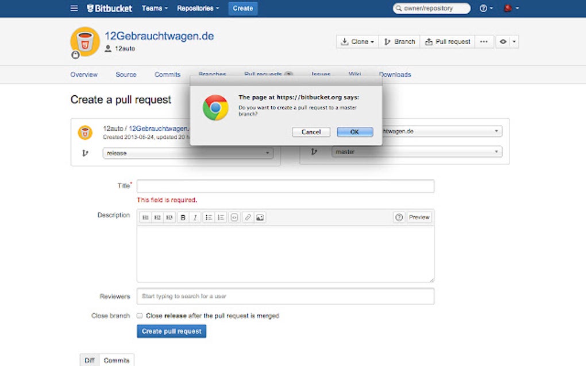Switch to the Commits tab

tap(167, 75)
